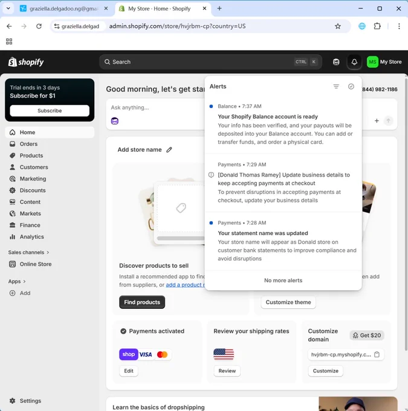408x411 pixels.
Task: Click the Sidekick avatar in Ask anything box
Action: click(x=115, y=121)
